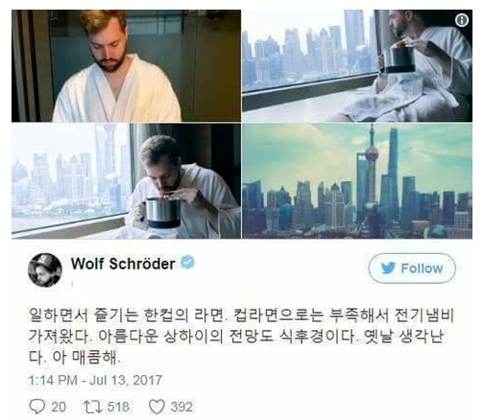This screenshot has width=484, height=420.
Task: View the photo of the man holding a pot by the window
Action: (x=357, y=66)
